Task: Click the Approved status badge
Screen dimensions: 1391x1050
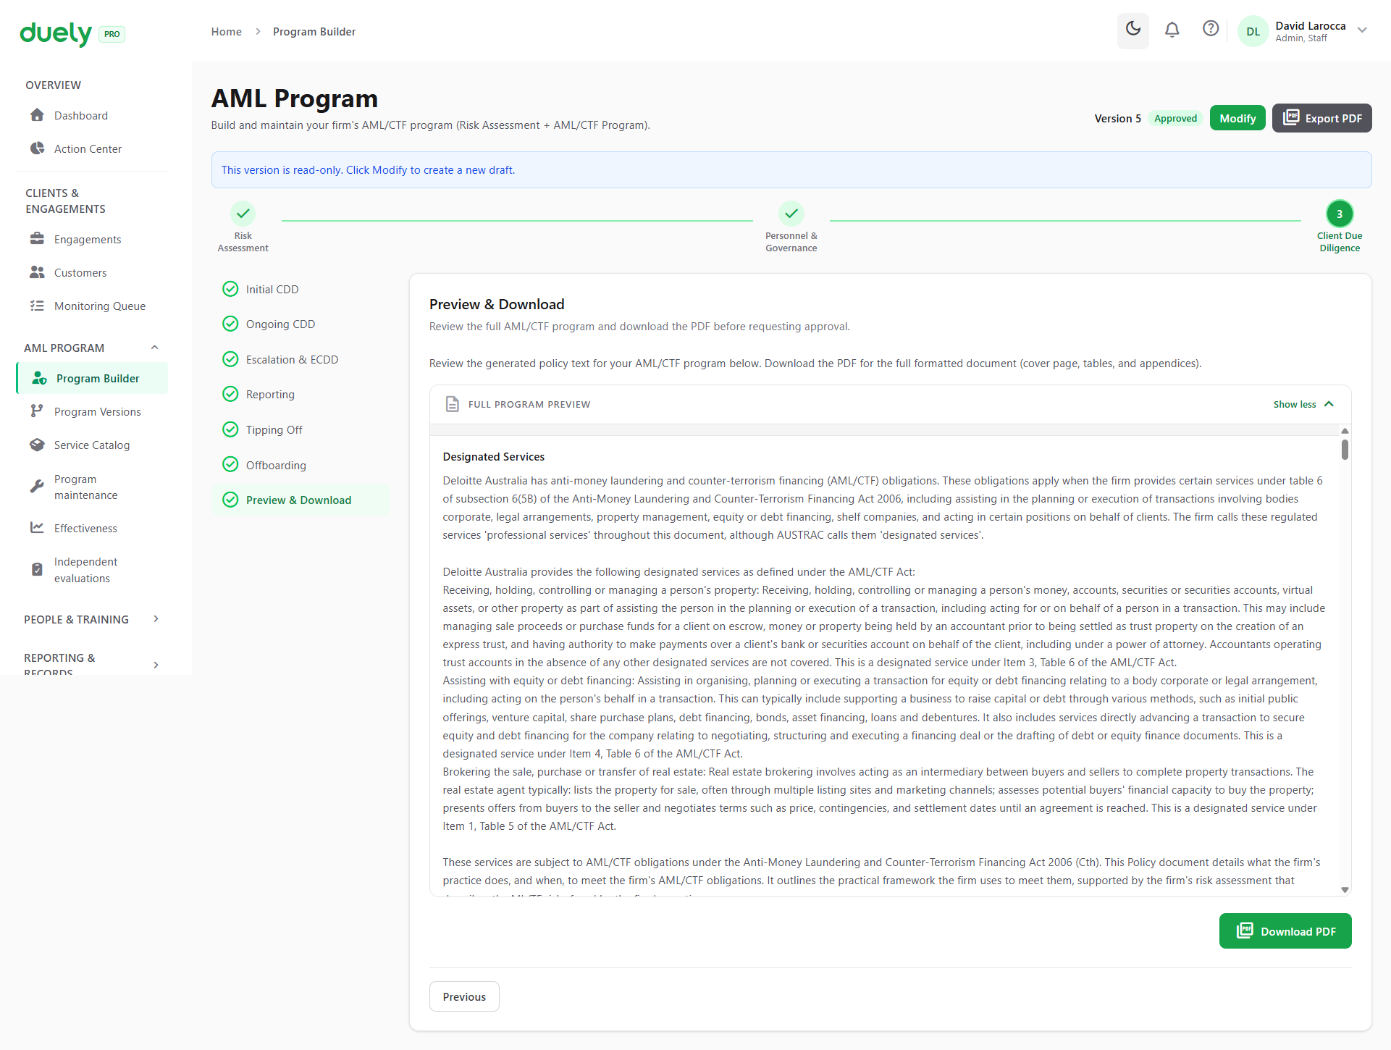Action: (x=1175, y=118)
